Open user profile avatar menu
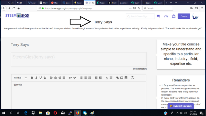This screenshot has width=206, height=116. point(195,16)
